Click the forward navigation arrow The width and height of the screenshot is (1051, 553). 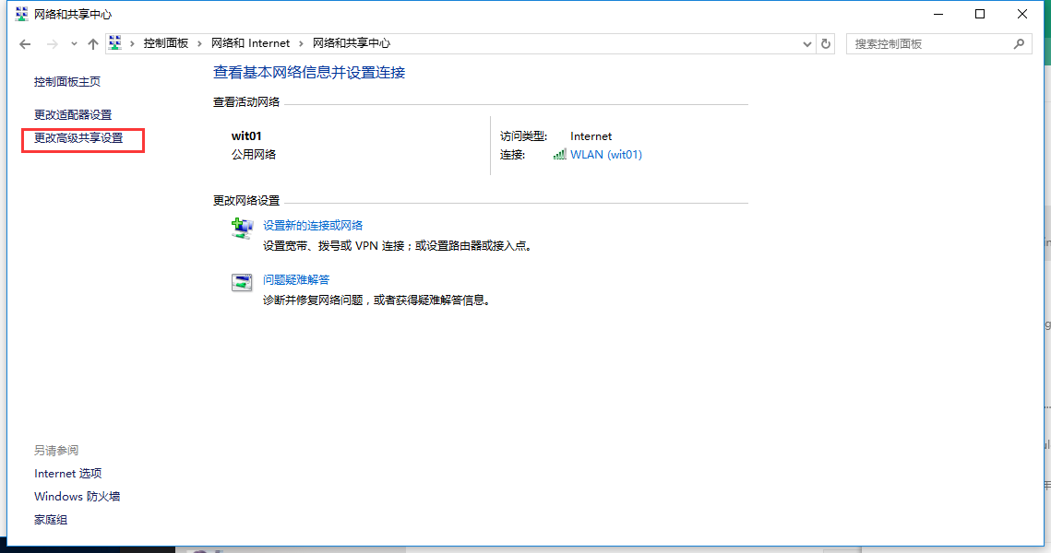[x=53, y=44]
